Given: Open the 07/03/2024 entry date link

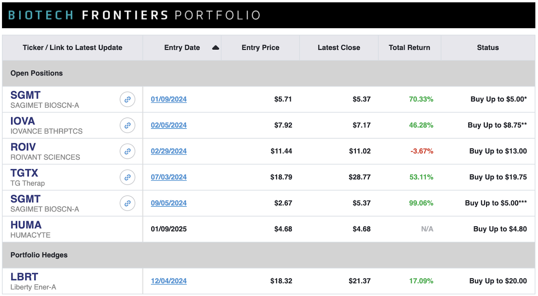Looking at the screenshot, I should [x=169, y=177].
